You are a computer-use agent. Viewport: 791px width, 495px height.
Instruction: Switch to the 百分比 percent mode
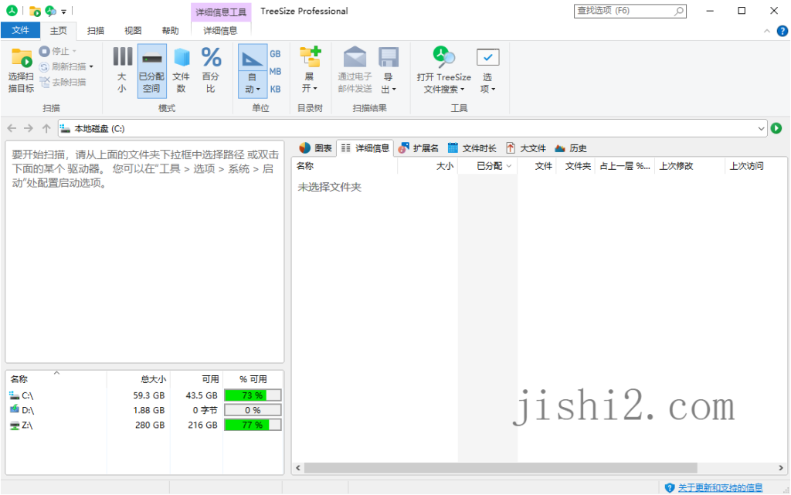[x=211, y=70]
